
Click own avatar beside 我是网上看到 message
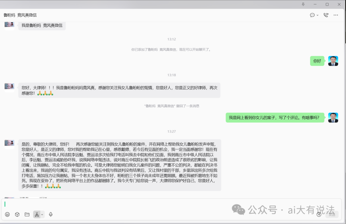tap(333, 118)
